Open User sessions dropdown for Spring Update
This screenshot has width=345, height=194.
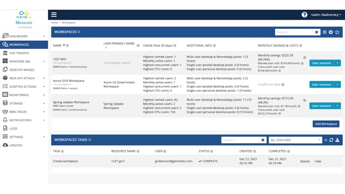coord(337,106)
